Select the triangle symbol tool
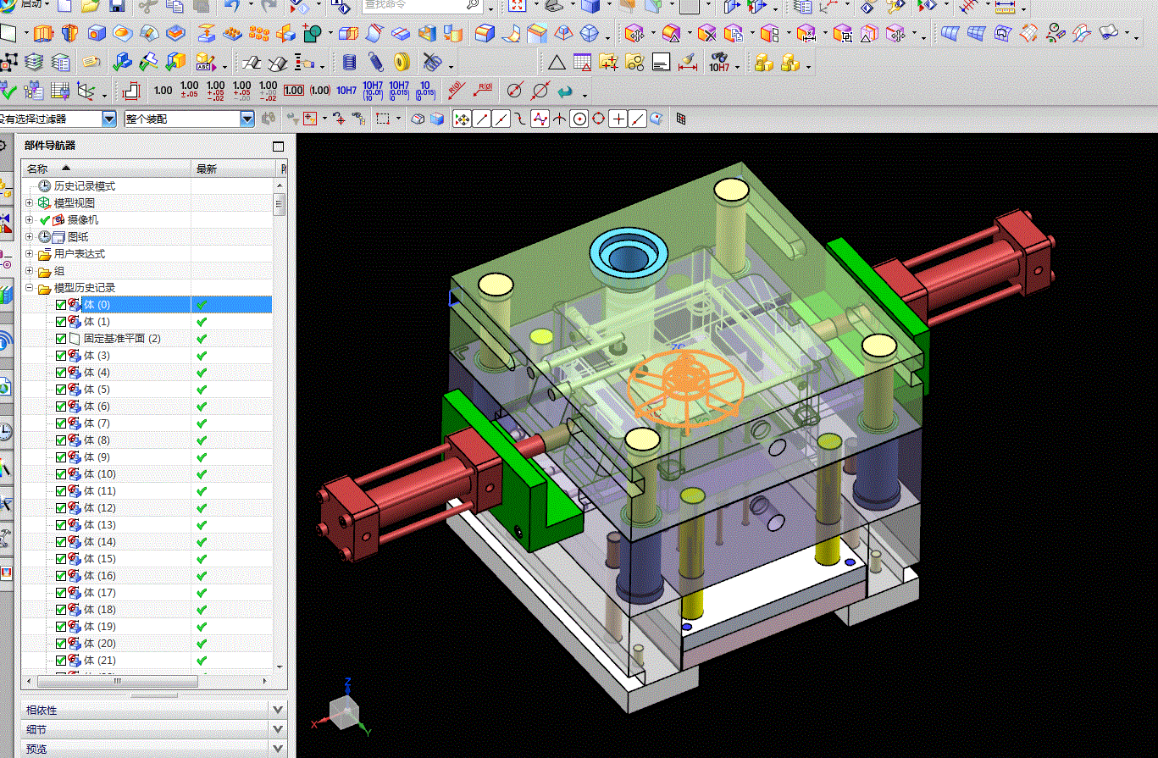This screenshot has width=1158, height=758. coord(557,63)
